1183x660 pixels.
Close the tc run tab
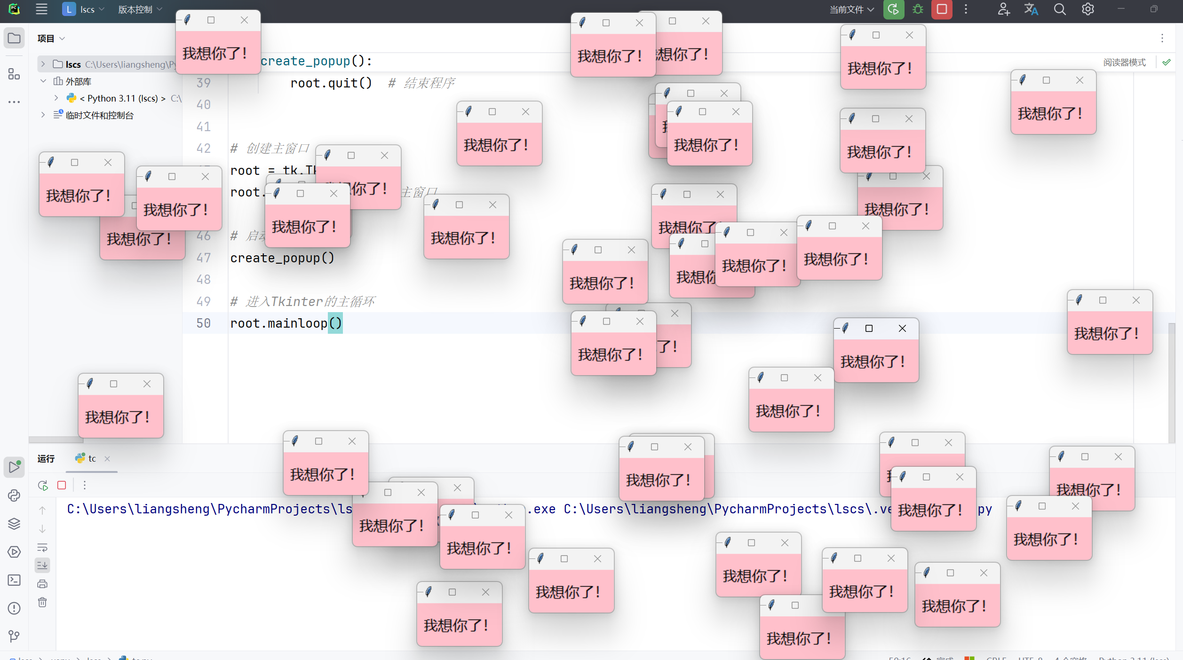107,459
